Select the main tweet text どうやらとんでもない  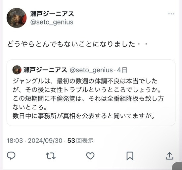coord(77,44)
